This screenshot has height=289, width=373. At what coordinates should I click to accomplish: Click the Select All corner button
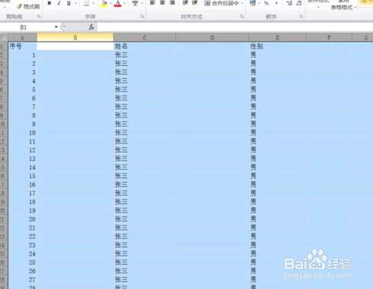[x=4, y=38]
